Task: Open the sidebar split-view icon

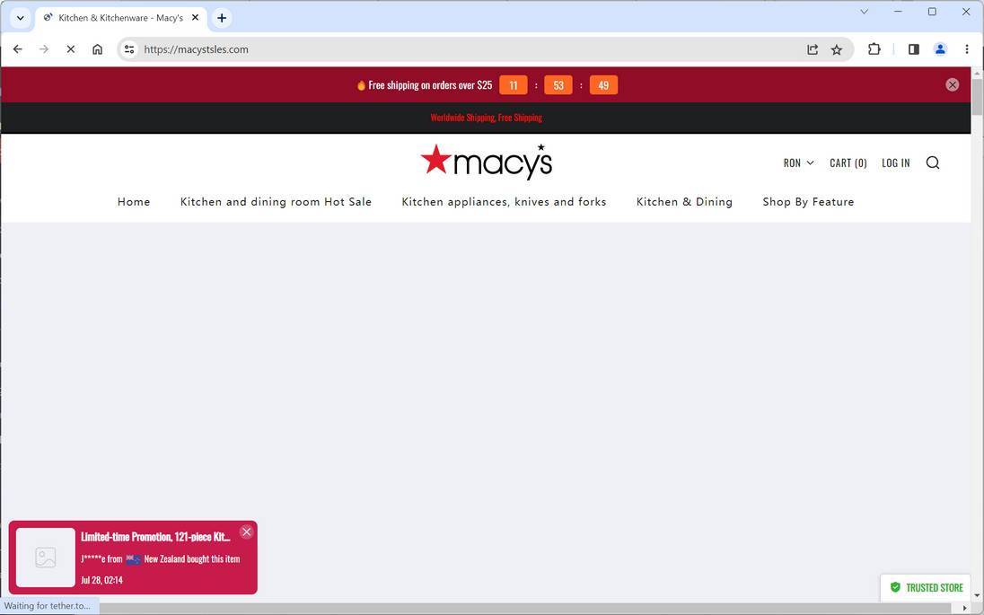Action: (x=913, y=49)
